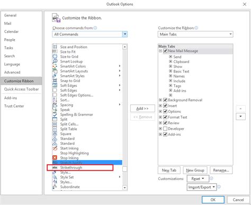Viewport: 251px width, 205px height.
Task: Click the command list scroll-down arrow
Action: [x=125, y=188]
